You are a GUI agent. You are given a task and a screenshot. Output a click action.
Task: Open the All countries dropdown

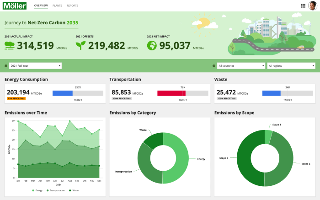tap(241, 66)
